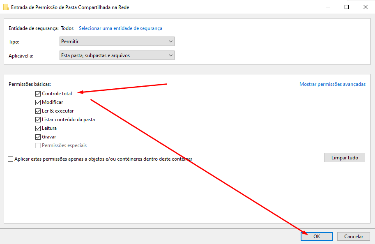This screenshot has height=244, width=375.
Task: Toggle the Modificar permission checkbox
Action: 38,102
